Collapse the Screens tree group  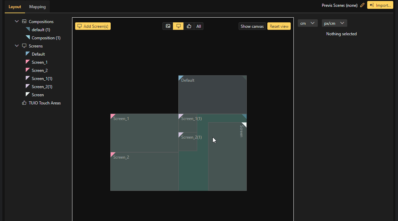pos(17,46)
